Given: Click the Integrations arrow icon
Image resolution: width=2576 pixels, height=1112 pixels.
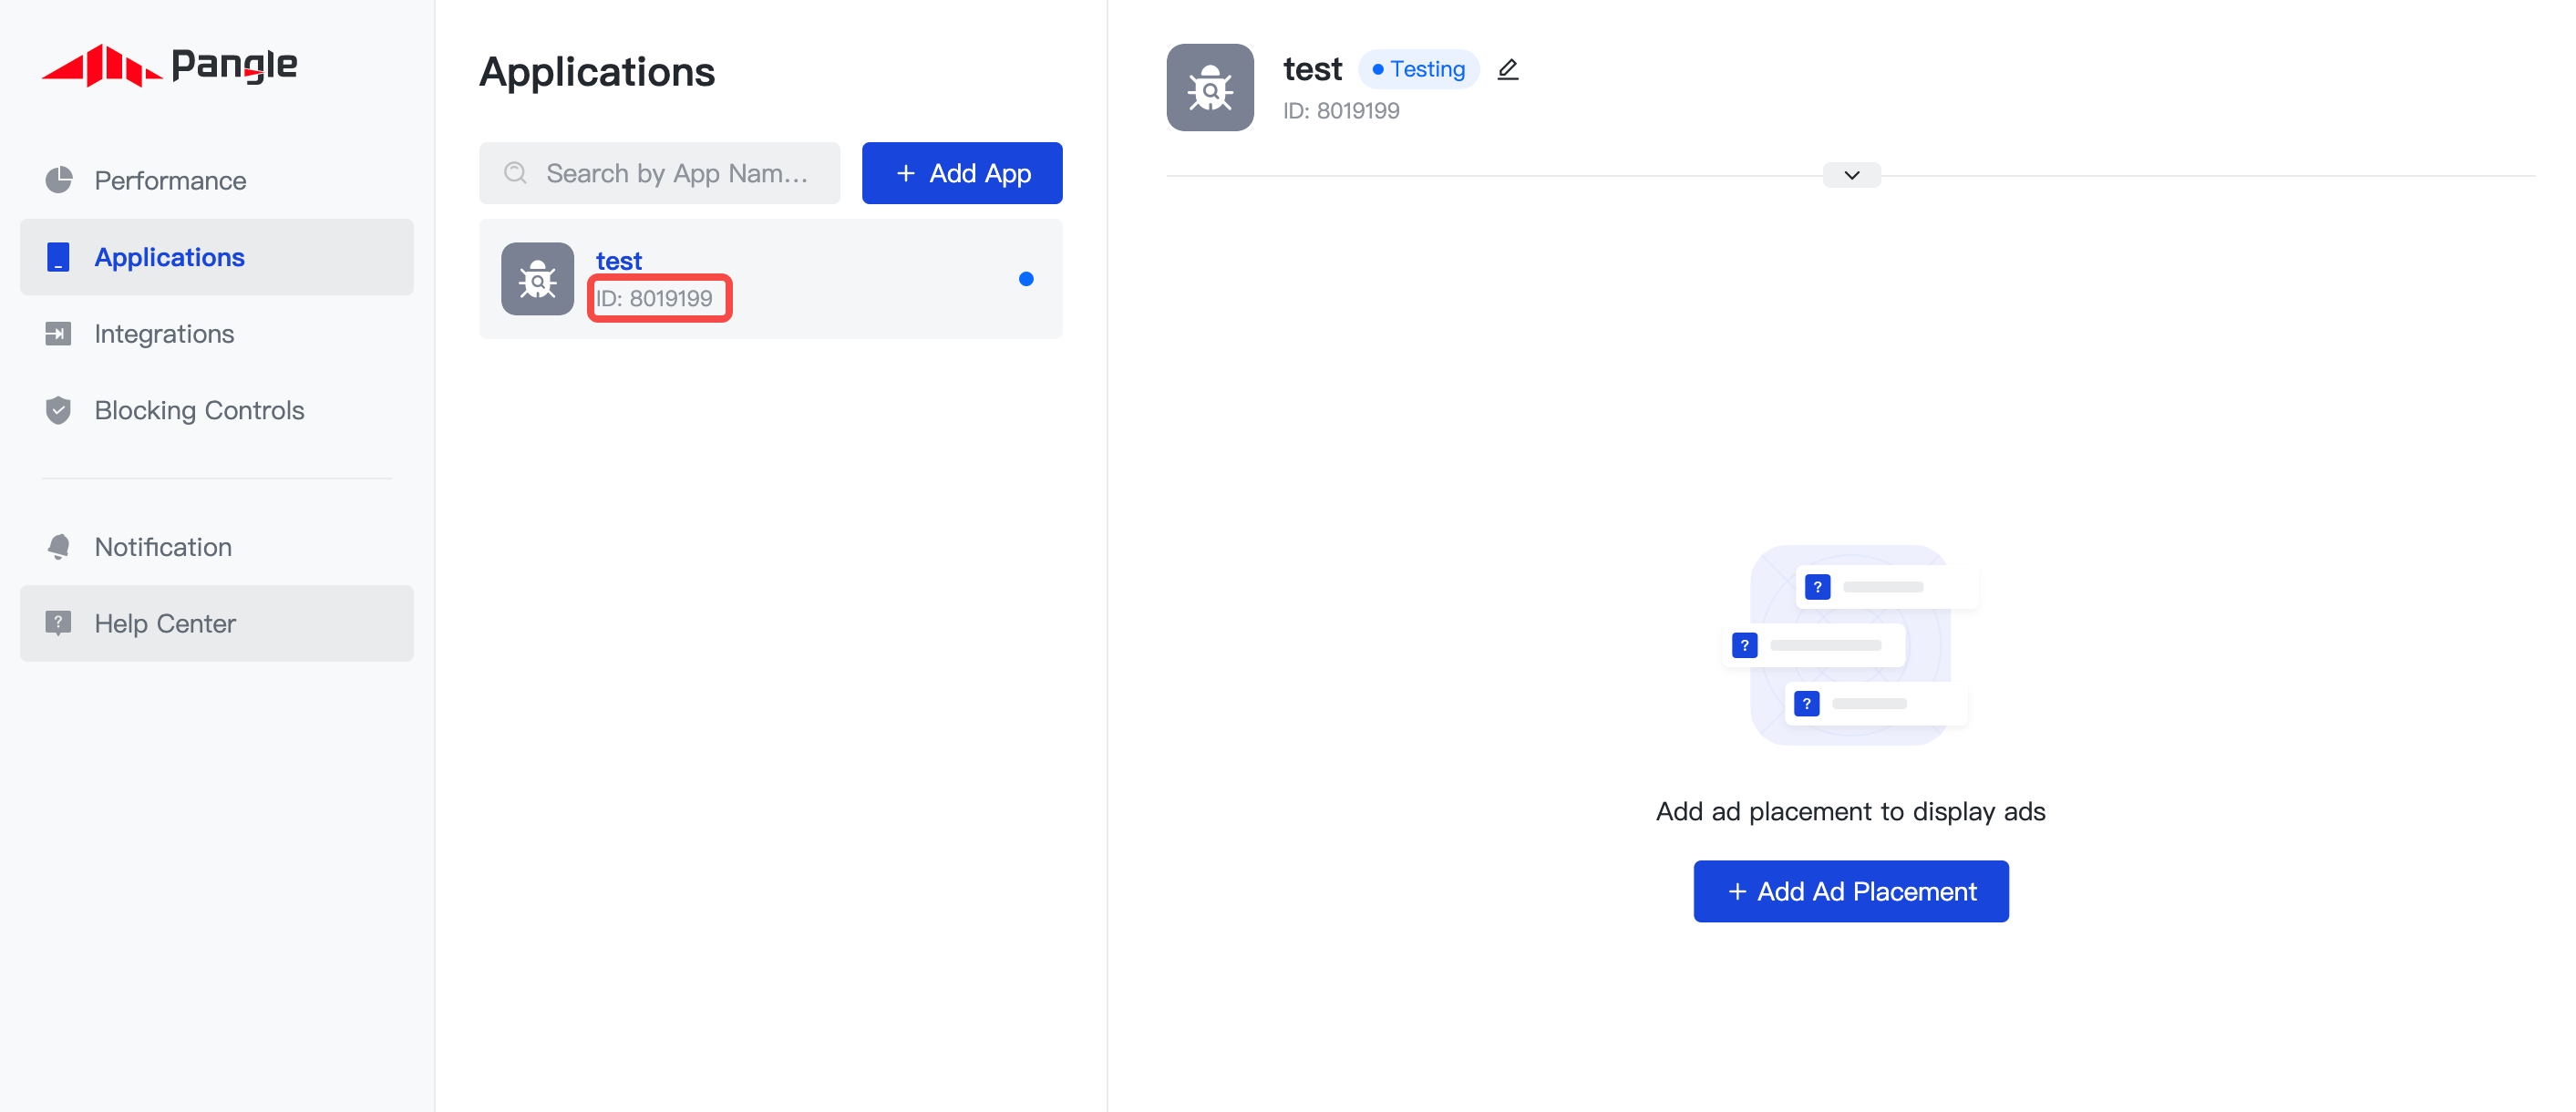Looking at the screenshot, I should coord(58,334).
